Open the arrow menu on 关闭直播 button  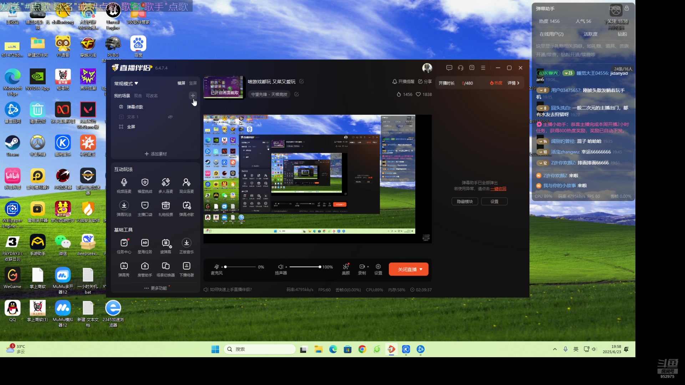[x=421, y=269]
